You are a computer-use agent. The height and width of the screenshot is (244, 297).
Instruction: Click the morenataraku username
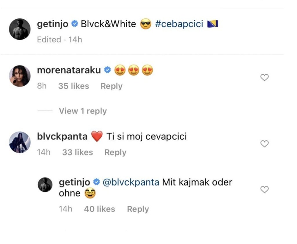click(69, 70)
